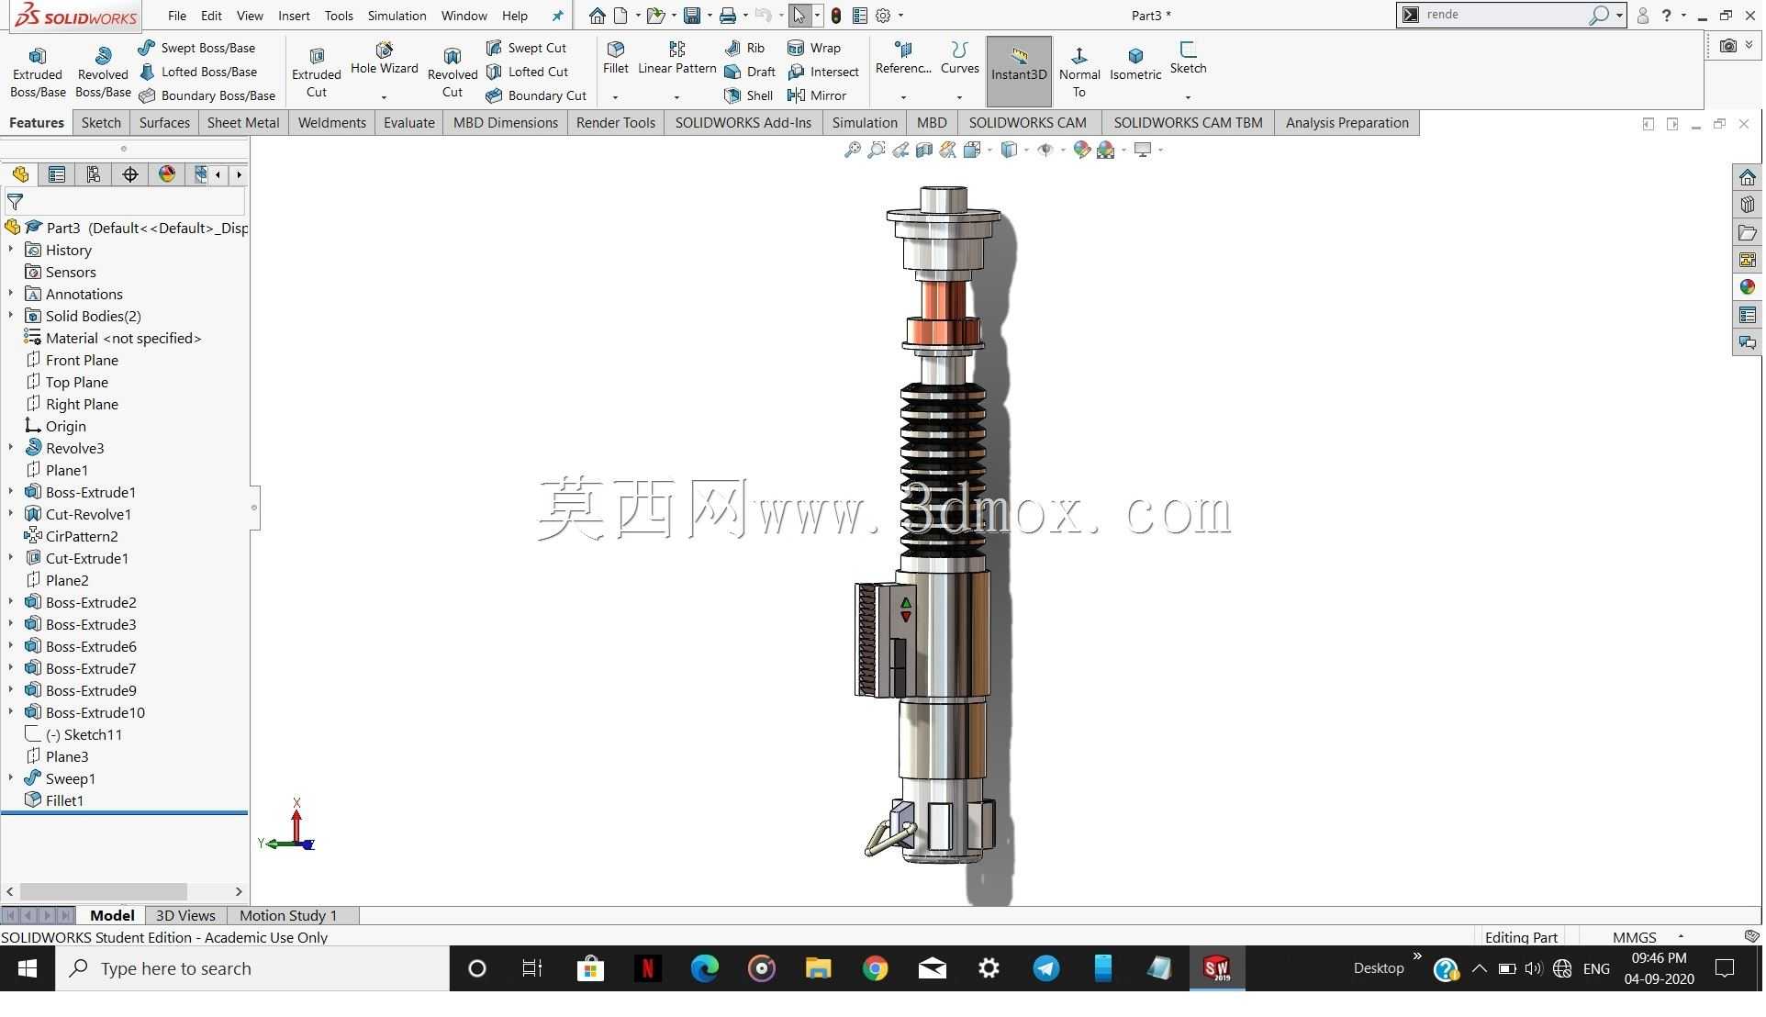Open the Hole Wizard tool
1766x1017 pixels.
click(x=385, y=60)
